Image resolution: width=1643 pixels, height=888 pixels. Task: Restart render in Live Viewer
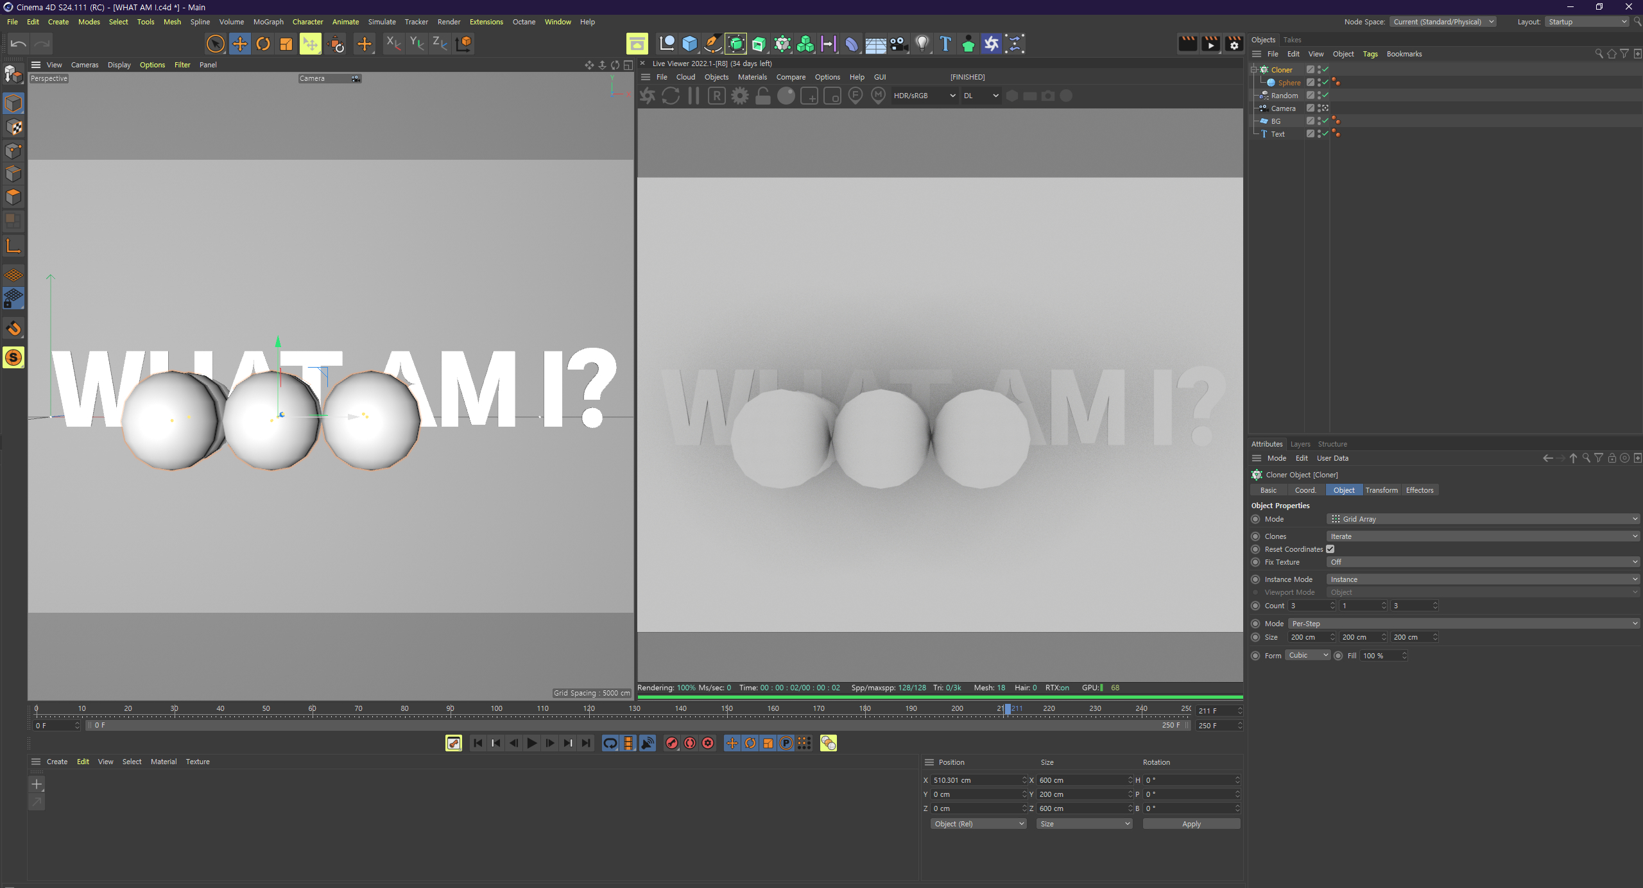(671, 96)
